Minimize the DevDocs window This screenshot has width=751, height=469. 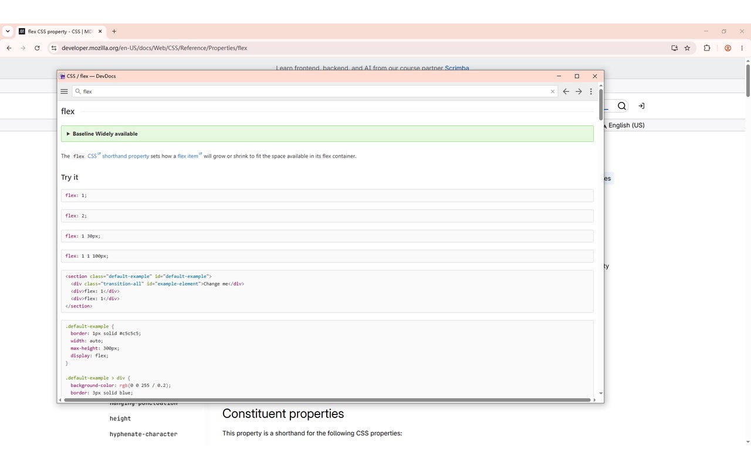click(x=559, y=76)
